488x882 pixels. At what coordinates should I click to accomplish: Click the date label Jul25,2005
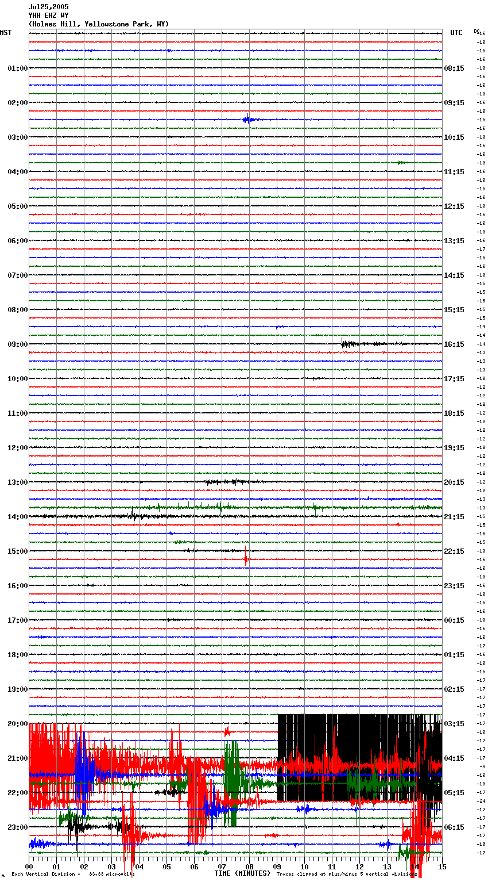[x=48, y=7]
